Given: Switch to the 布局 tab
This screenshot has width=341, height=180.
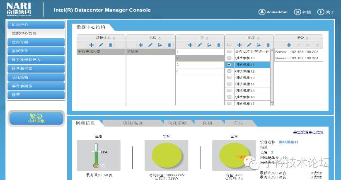Looking at the screenshot, I should [x=238, y=123].
